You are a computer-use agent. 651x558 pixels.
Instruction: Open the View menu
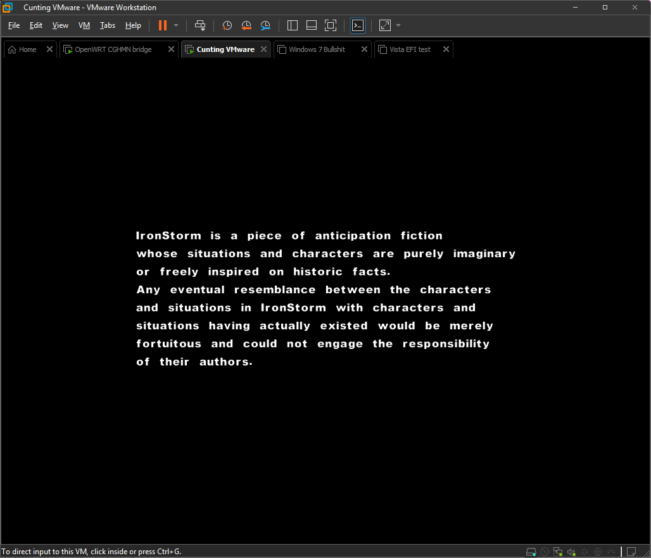(60, 25)
